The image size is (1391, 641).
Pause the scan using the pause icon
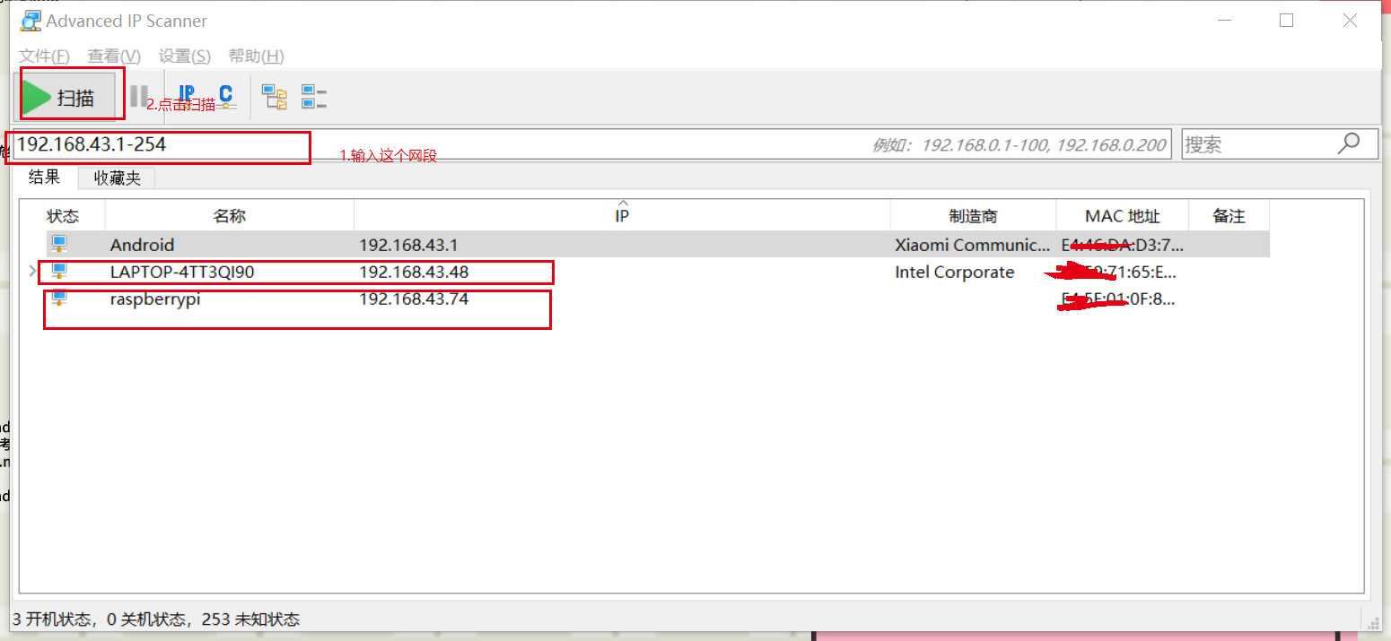pos(138,97)
